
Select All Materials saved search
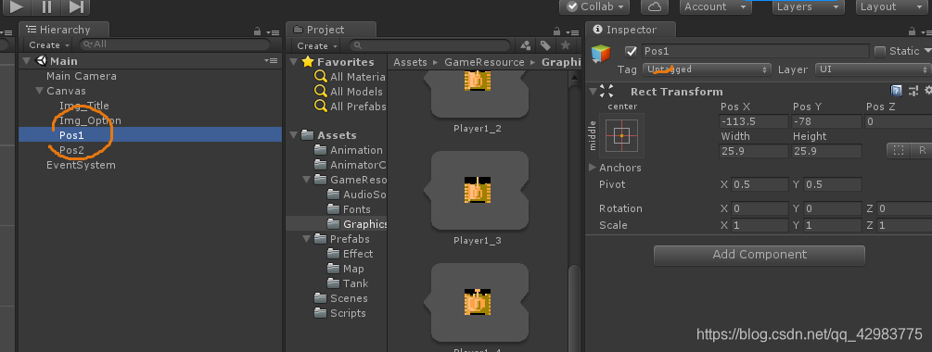coord(351,77)
